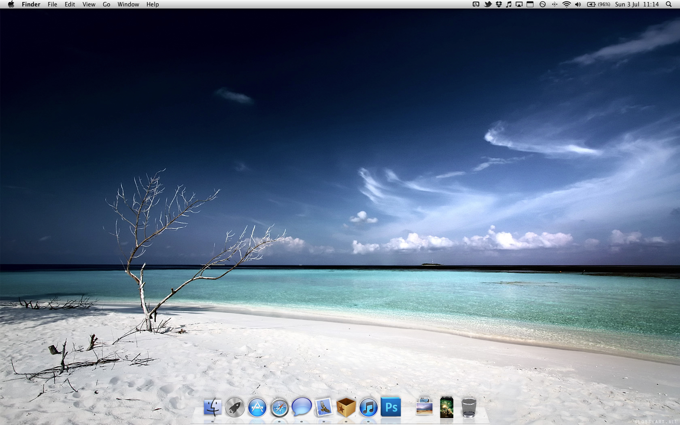
Task: Open the AirPlay display menu bar icon
Action: pyautogui.click(x=519, y=4)
